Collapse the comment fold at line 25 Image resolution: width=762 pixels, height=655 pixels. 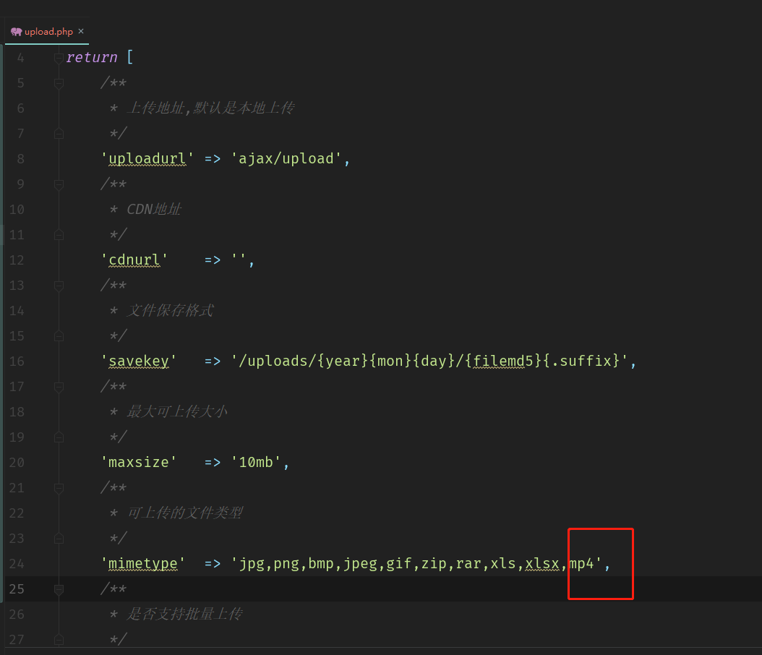[x=59, y=589]
